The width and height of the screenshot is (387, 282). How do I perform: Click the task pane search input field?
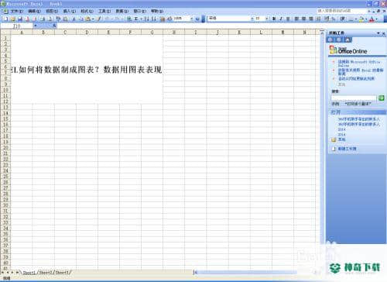click(x=354, y=98)
